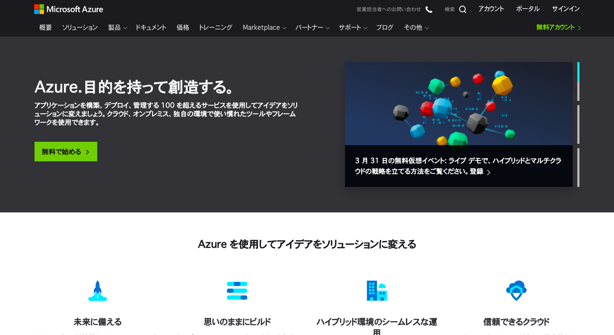Image resolution: width=614 pixels, height=335 pixels.
Task: Open the 概要 menu item
Action: tap(46, 28)
